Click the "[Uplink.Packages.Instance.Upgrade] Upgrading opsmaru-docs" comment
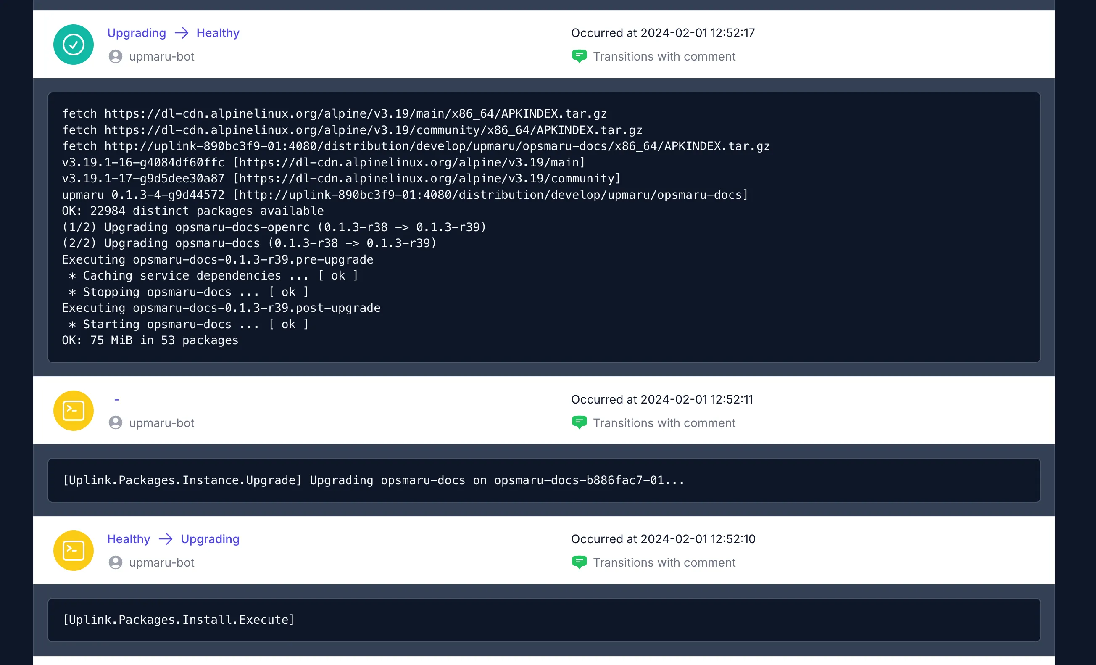The width and height of the screenshot is (1096, 665). click(x=374, y=480)
